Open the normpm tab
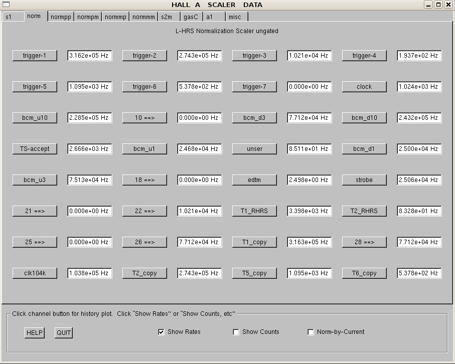455x364 pixels. pyautogui.click(x=88, y=17)
